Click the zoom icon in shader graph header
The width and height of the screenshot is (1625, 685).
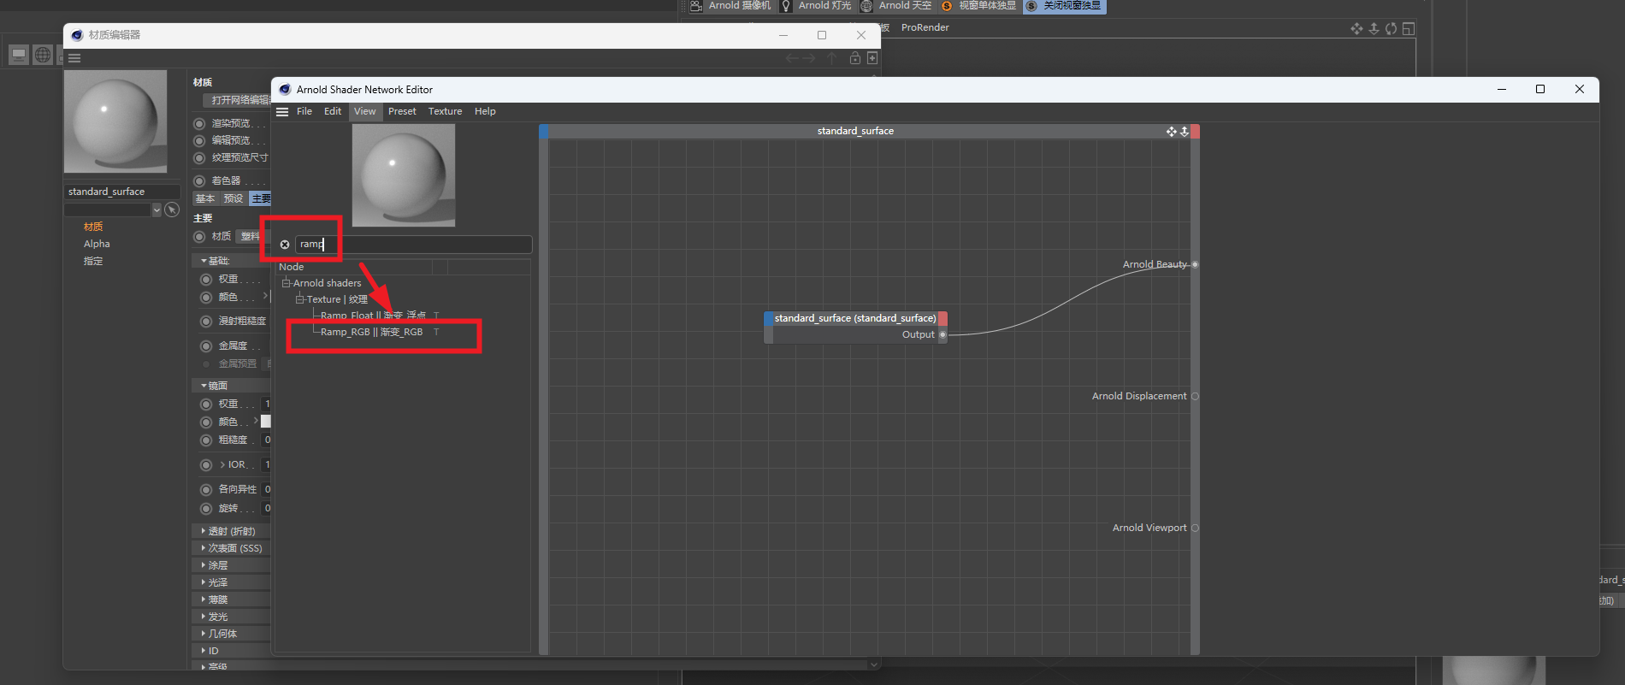click(x=1185, y=132)
